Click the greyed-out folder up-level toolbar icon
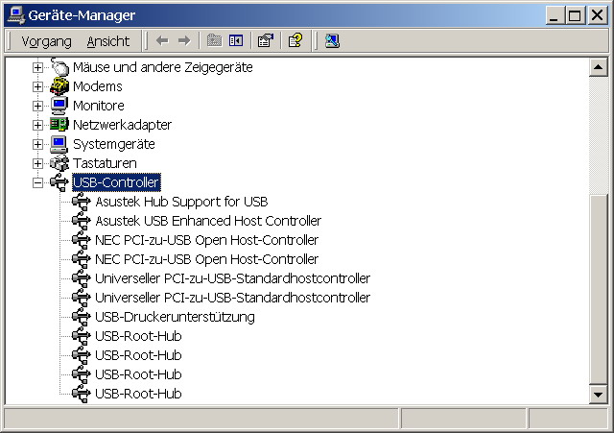This screenshot has height=433, width=614. point(214,40)
